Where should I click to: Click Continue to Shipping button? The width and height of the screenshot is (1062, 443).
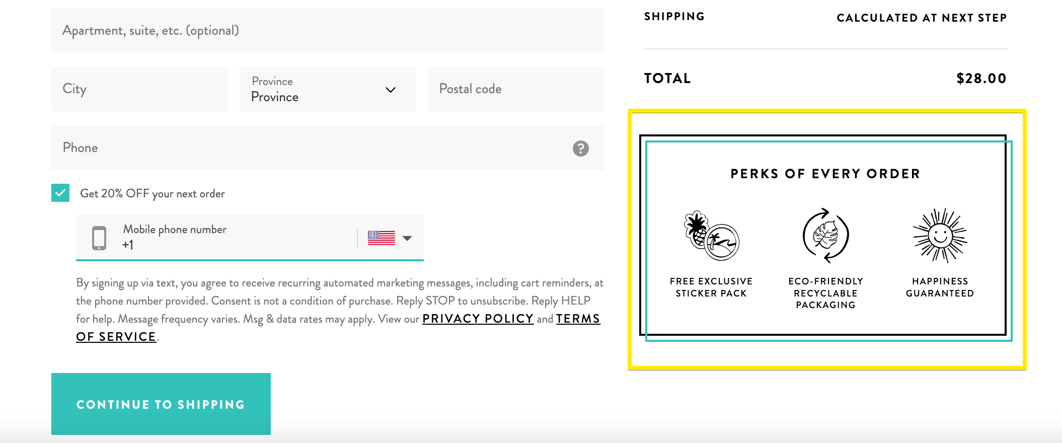pyautogui.click(x=161, y=404)
